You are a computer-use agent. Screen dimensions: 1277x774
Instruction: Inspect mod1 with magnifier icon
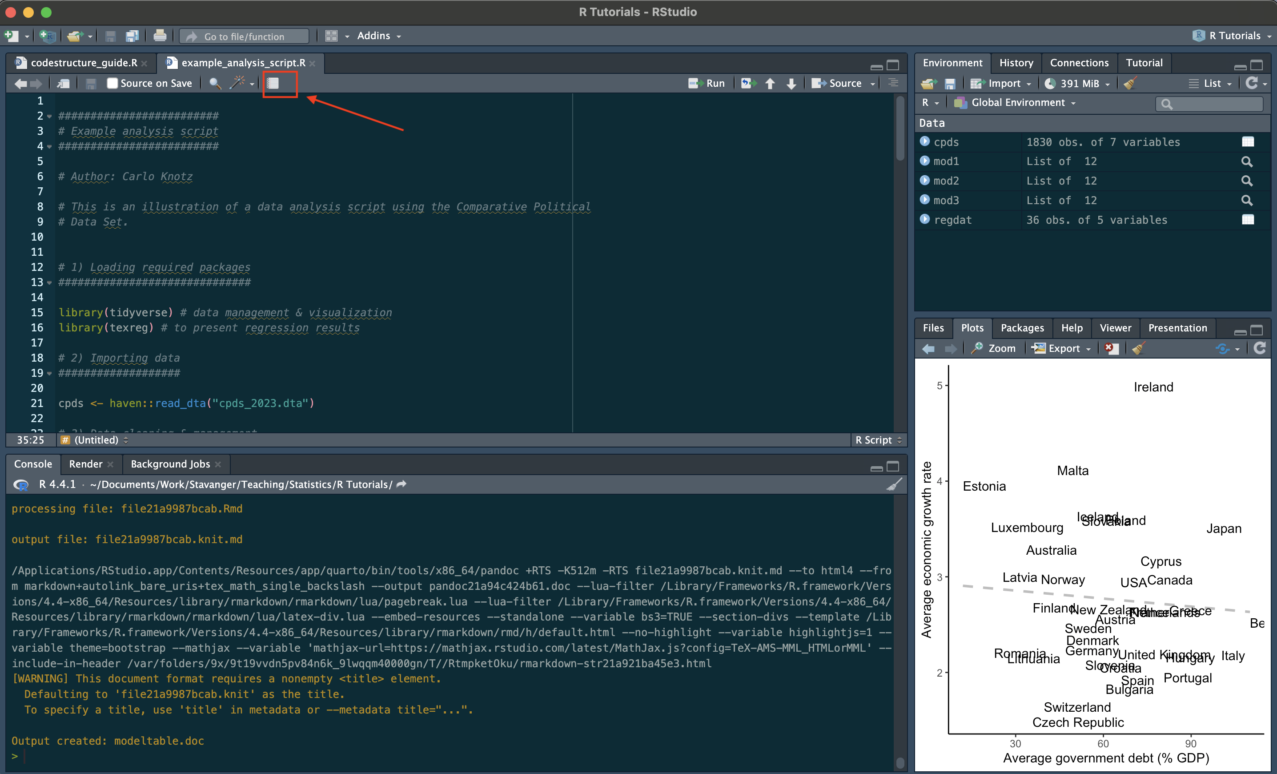pos(1247,162)
